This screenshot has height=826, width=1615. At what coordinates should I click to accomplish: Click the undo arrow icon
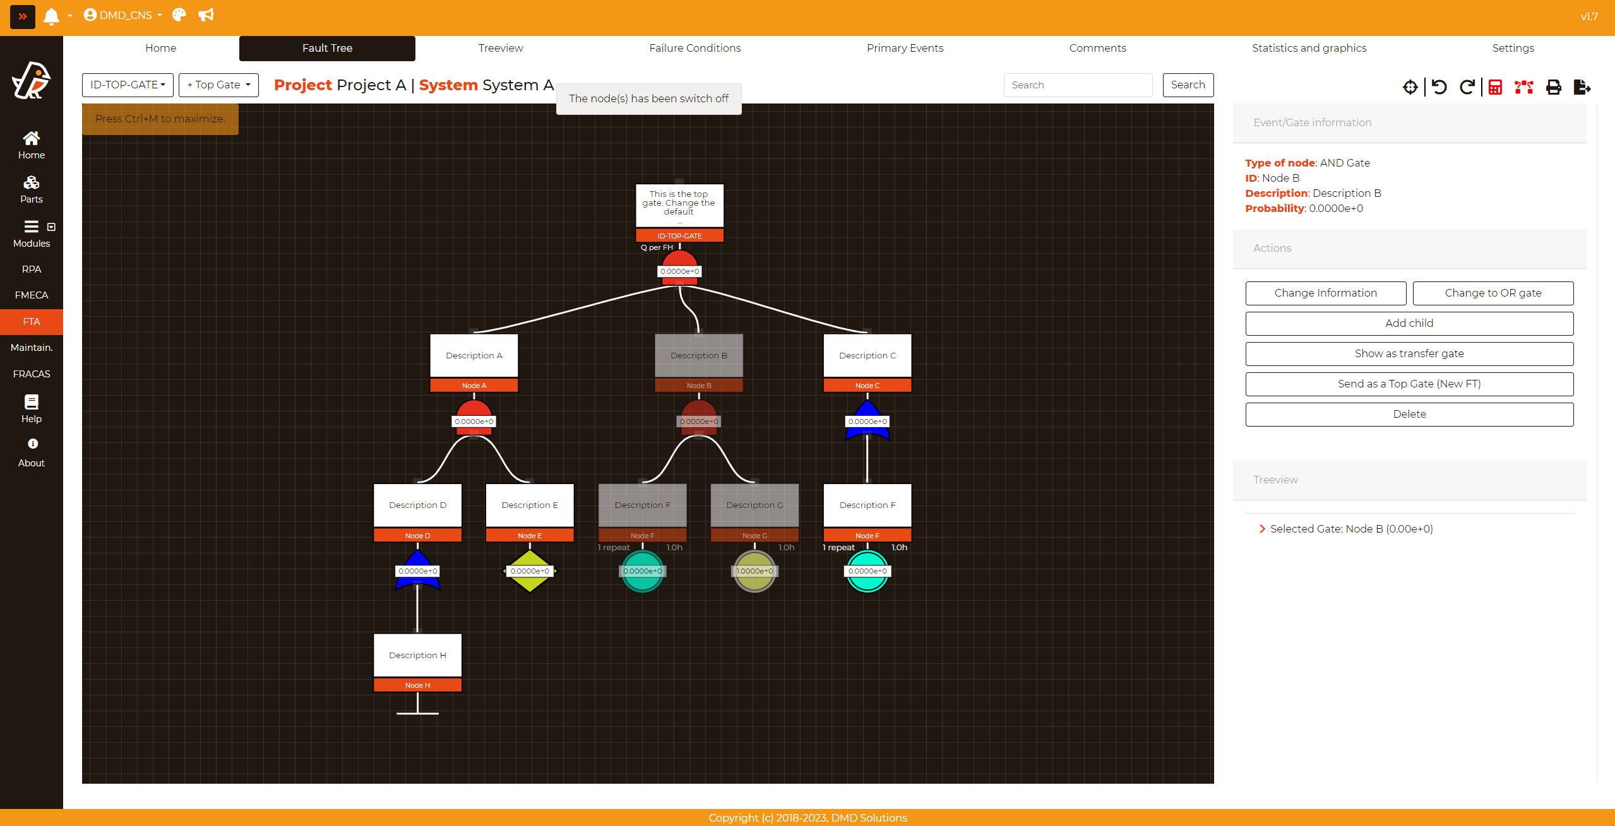(1439, 87)
